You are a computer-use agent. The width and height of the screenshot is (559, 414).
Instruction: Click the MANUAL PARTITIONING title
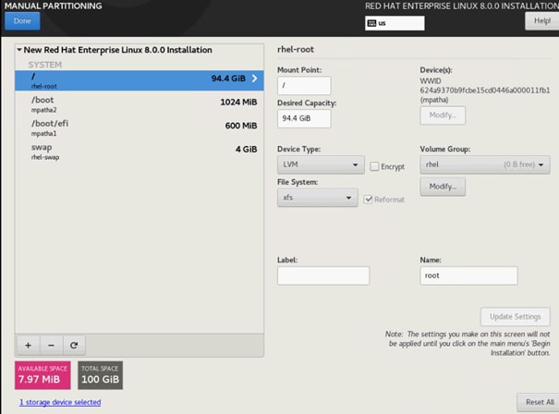[53, 6]
